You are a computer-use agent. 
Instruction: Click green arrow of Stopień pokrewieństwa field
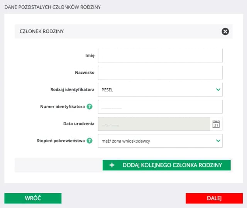pyautogui.click(x=218, y=141)
